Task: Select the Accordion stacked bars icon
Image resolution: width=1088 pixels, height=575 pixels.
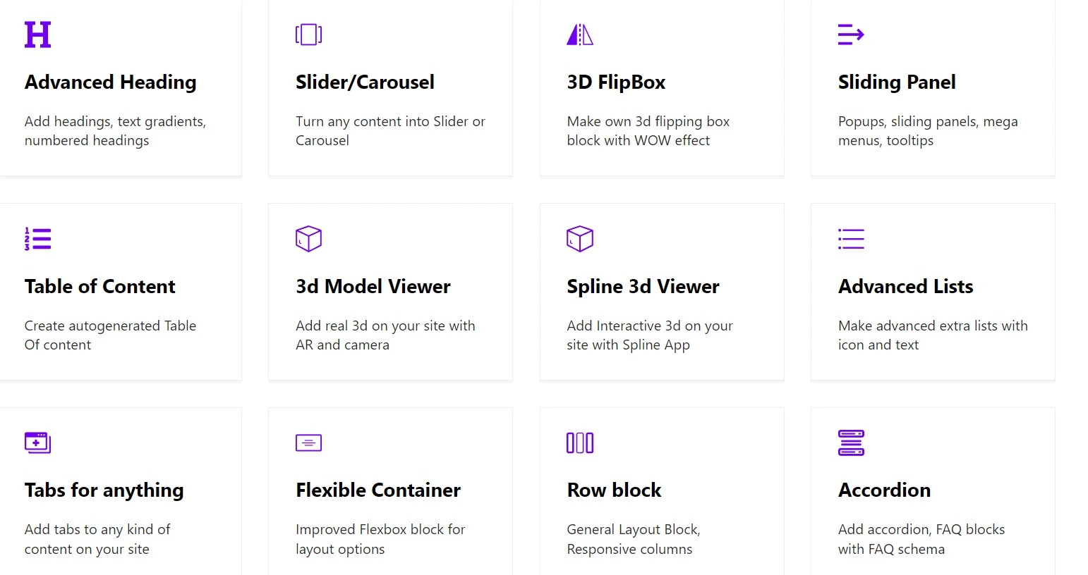Action: [x=851, y=443]
